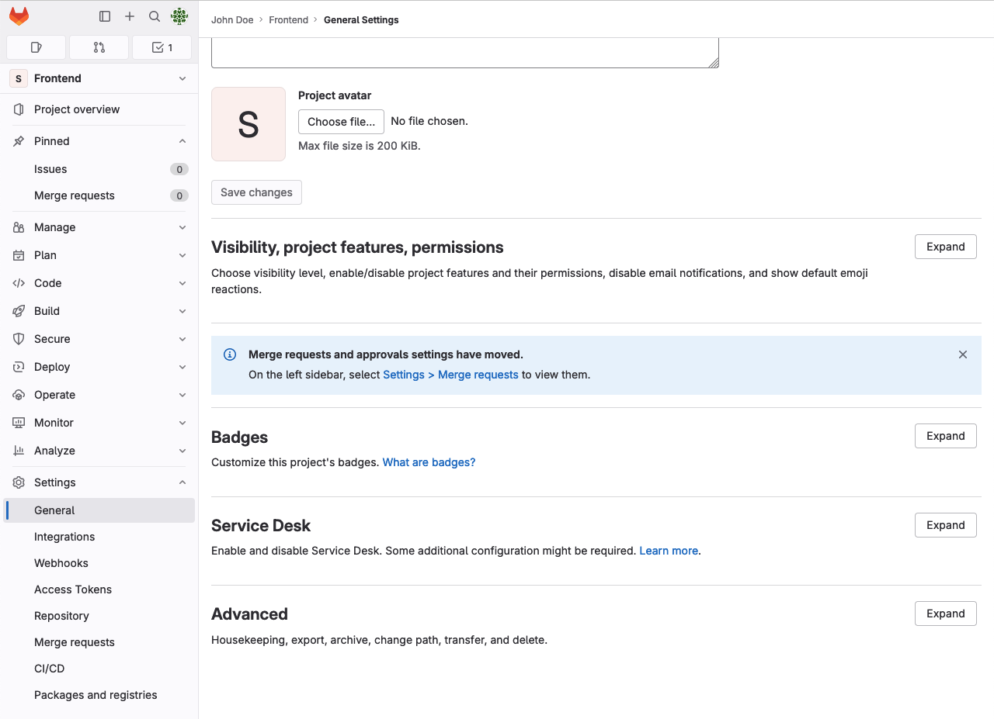
Task: Open Repository settings
Action: [99, 616]
